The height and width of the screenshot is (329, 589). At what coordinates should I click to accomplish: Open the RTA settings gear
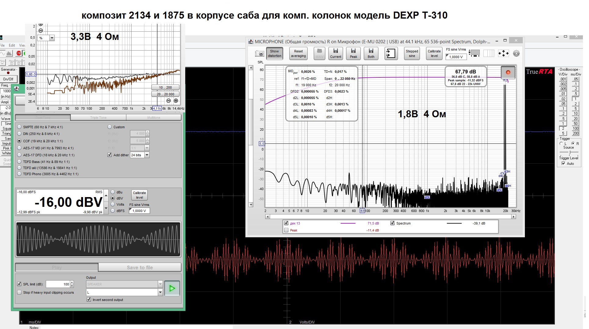click(x=516, y=53)
